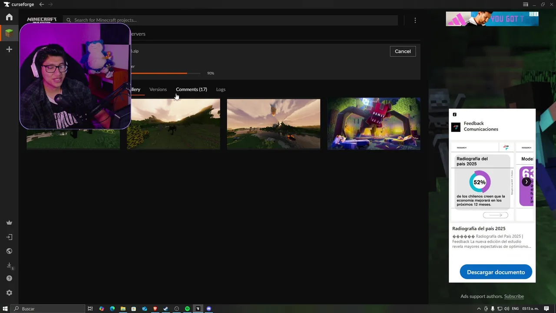Click Descargar documento button in ad

[x=496, y=272]
